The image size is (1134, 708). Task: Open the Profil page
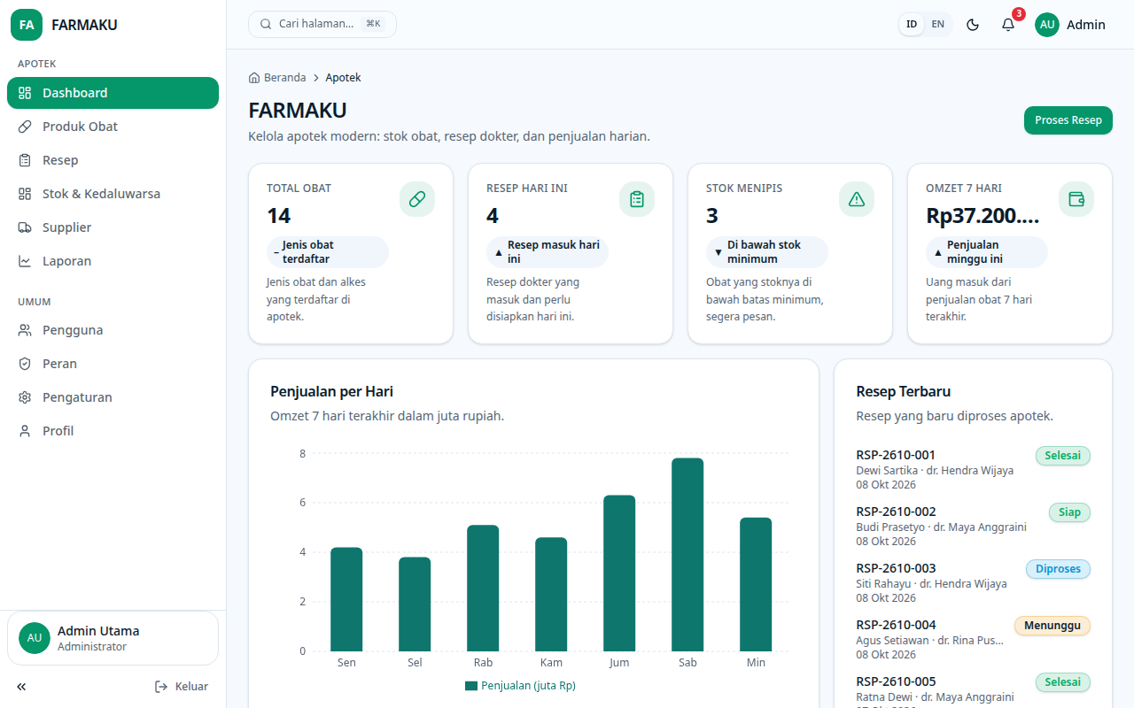tap(113, 431)
